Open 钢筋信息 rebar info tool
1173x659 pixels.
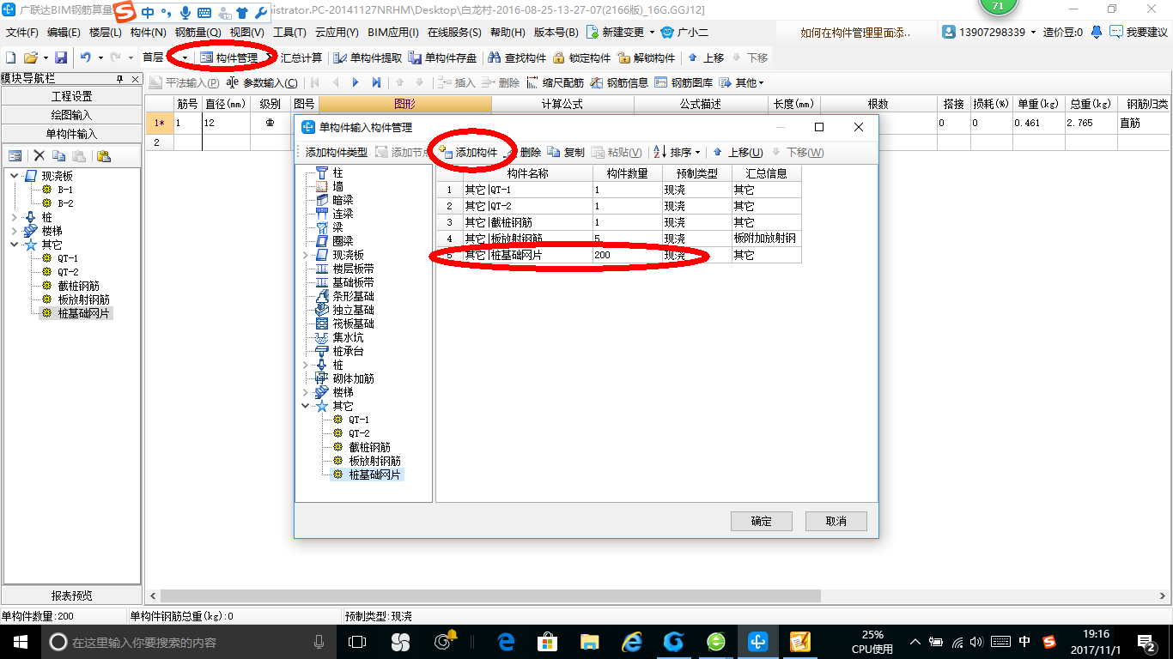click(x=619, y=82)
